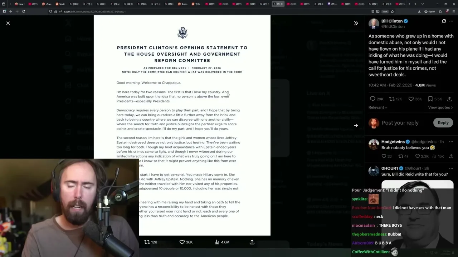This screenshot has height=257, width=458.
Task: Reload the page in the browser
Action: (23, 11)
